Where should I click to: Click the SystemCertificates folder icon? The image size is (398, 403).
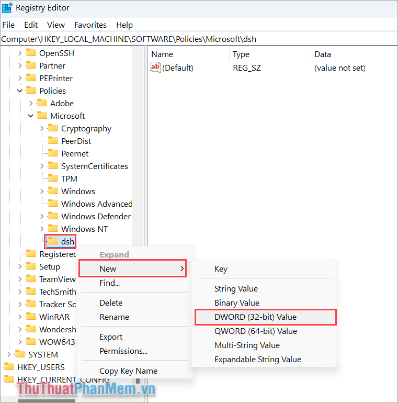(53, 166)
